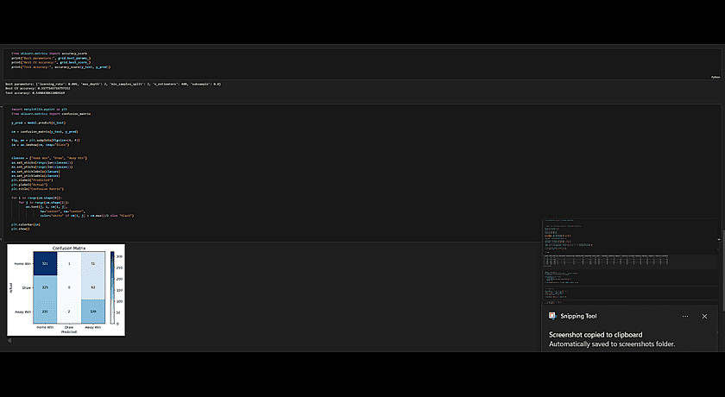
Task: Select the Python language label of first cell
Action: click(x=716, y=77)
